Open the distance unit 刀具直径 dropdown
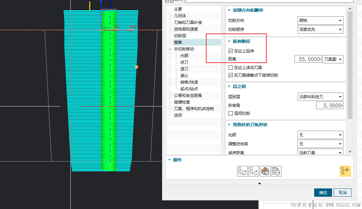 click(x=333, y=59)
